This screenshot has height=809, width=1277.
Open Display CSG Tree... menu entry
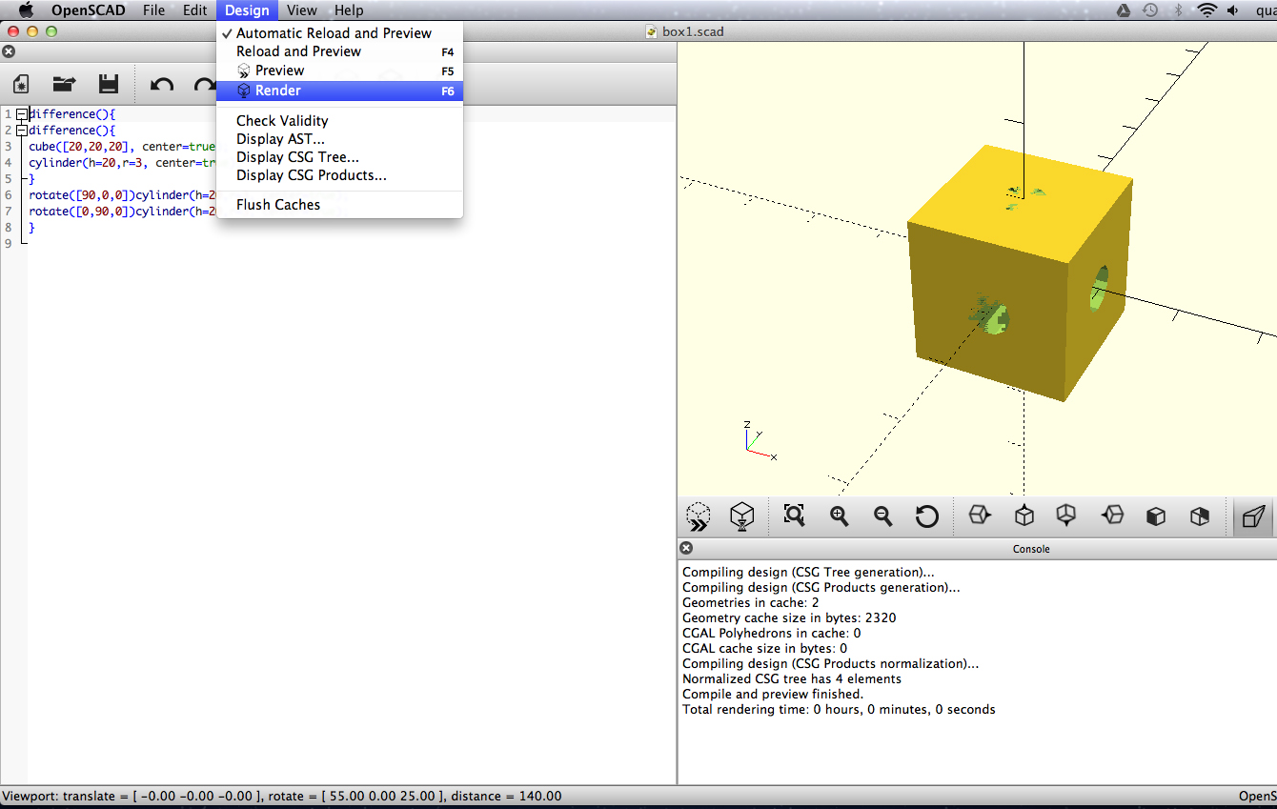pyautogui.click(x=339, y=157)
